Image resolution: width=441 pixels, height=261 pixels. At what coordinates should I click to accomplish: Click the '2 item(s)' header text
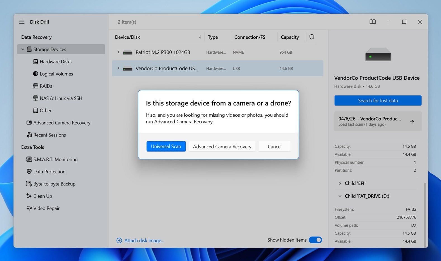pyautogui.click(x=127, y=22)
